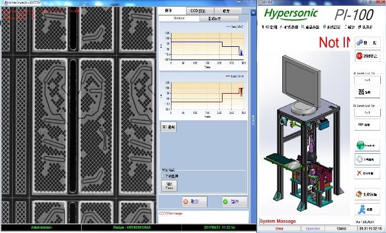Click the barcode icon button under 1D Barcode Scan
Viewport: 386px width, 233px height.
point(367,124)
